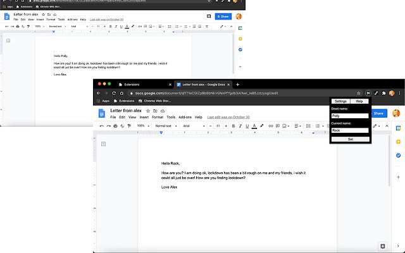Screen dimensions: 405x253
Task: Open Keep side panel icon in front window
Action: click(x=398, y=142)
